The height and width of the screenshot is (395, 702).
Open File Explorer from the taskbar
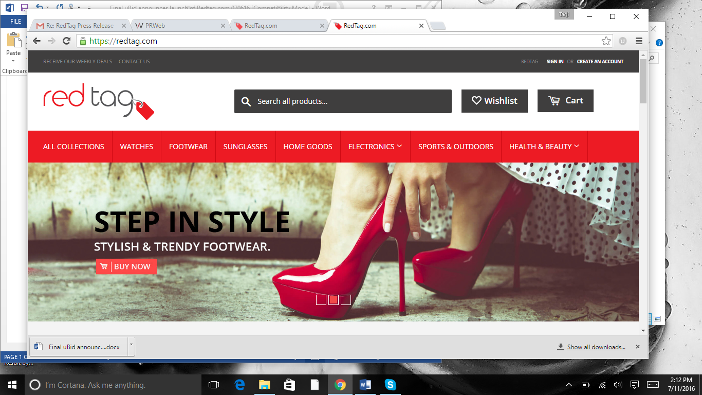[x=265, y=385]
